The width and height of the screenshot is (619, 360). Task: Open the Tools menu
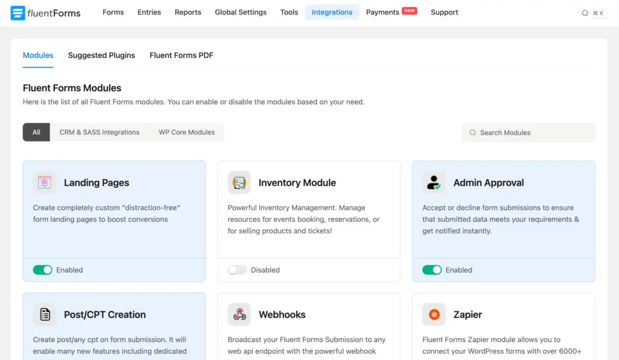(289, 12)
